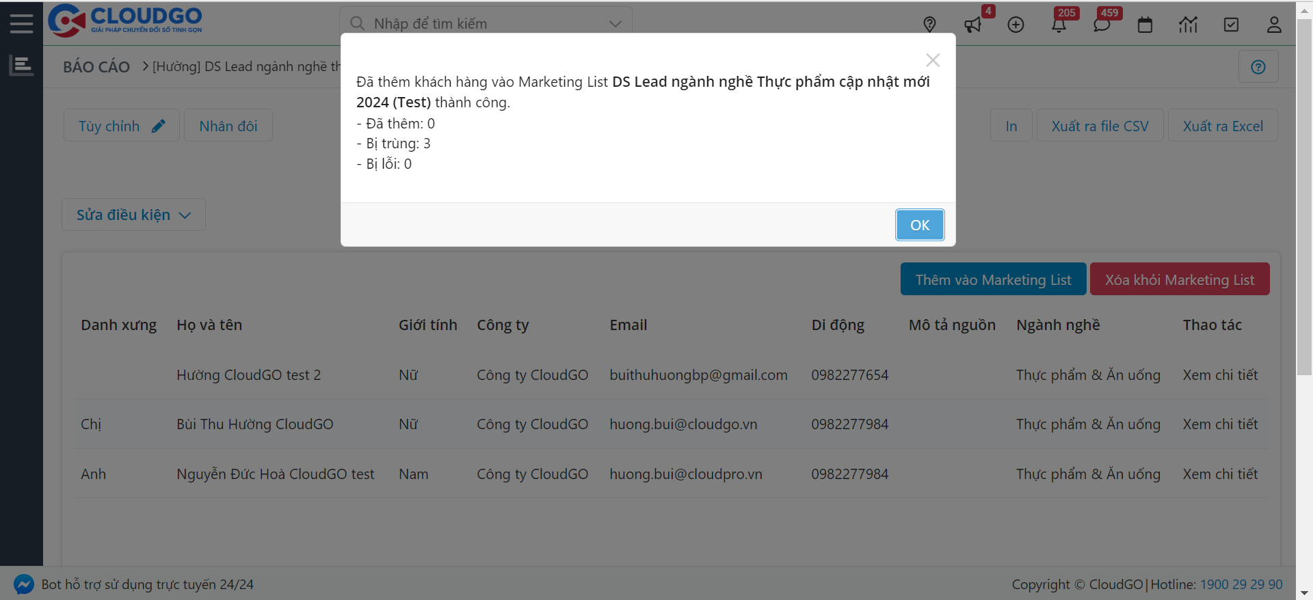Open the tasks checkbox icon
The height and width of the screenshot is (600, 1313).
(x=1231, y=25)
